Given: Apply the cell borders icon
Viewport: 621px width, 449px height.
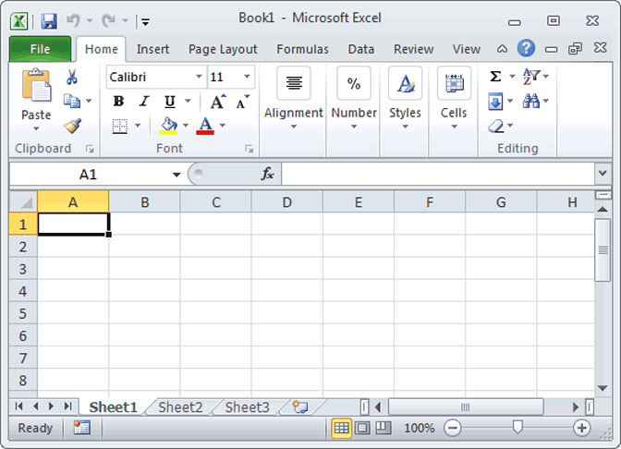Looking at the screenshot, I should tap(119, 127).
